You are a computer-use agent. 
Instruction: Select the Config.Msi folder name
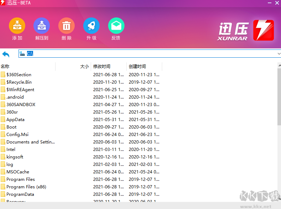pyautogui.click(x=17, y=135)
